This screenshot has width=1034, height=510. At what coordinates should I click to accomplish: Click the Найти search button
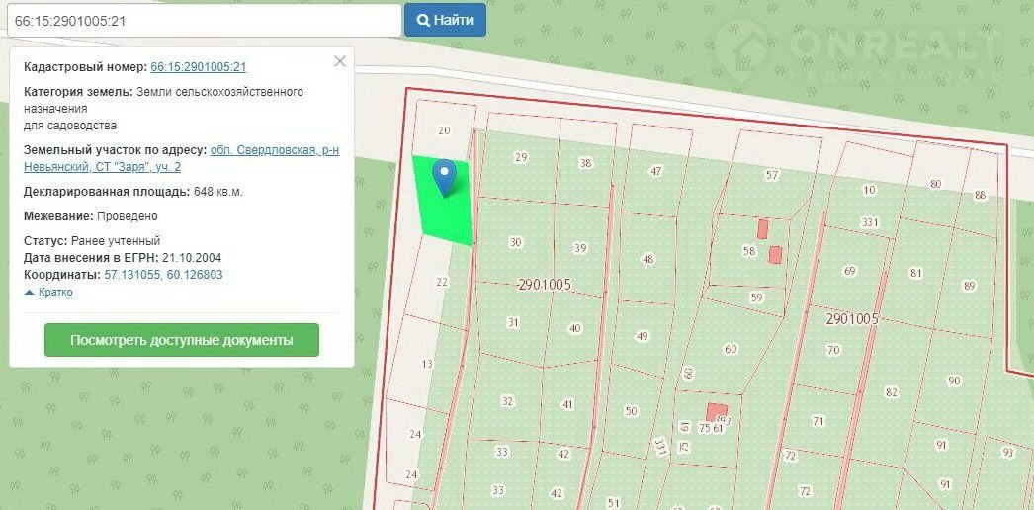tap(445, 20)
